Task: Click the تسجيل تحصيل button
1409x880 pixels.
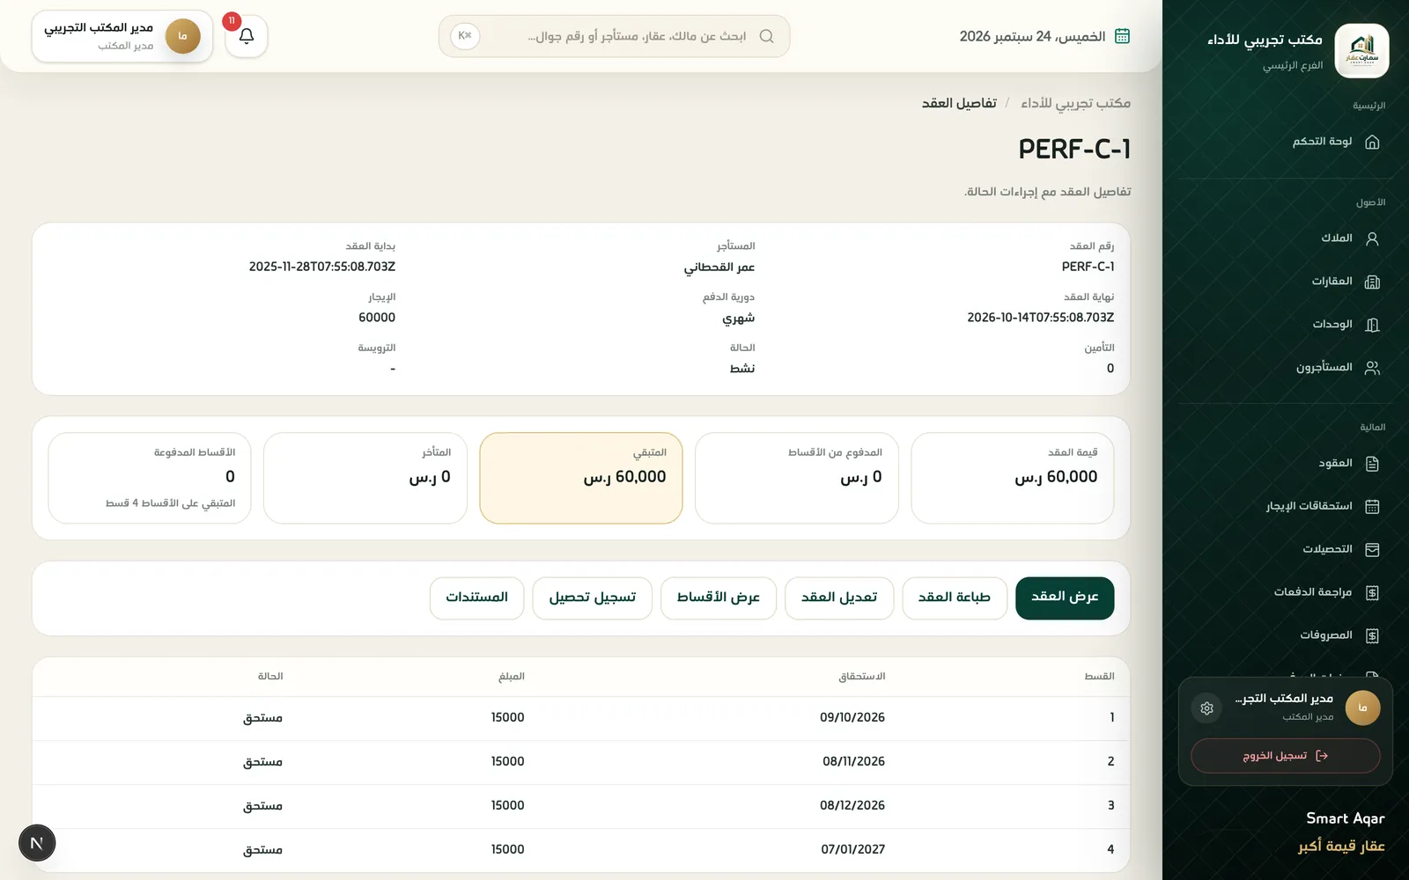Action: 593,598
